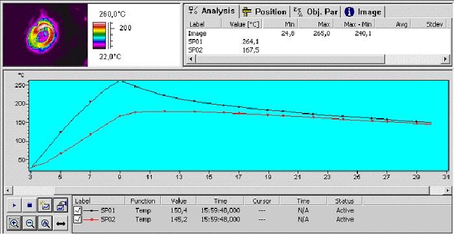Click the 265,0 max value cell

322,33
